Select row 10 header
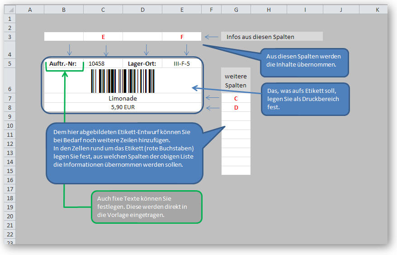 point(10,125)
